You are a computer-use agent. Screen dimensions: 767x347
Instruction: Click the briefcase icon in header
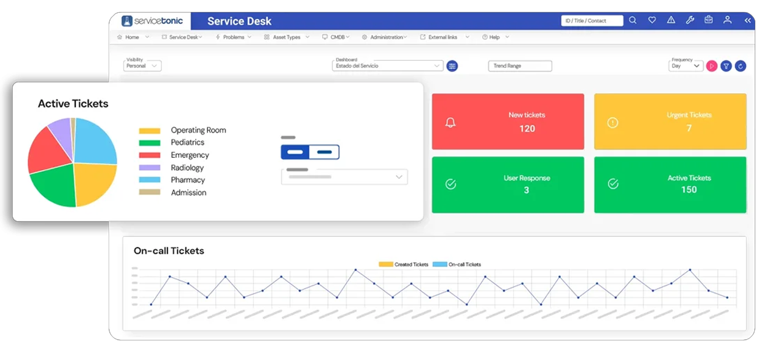709,20
